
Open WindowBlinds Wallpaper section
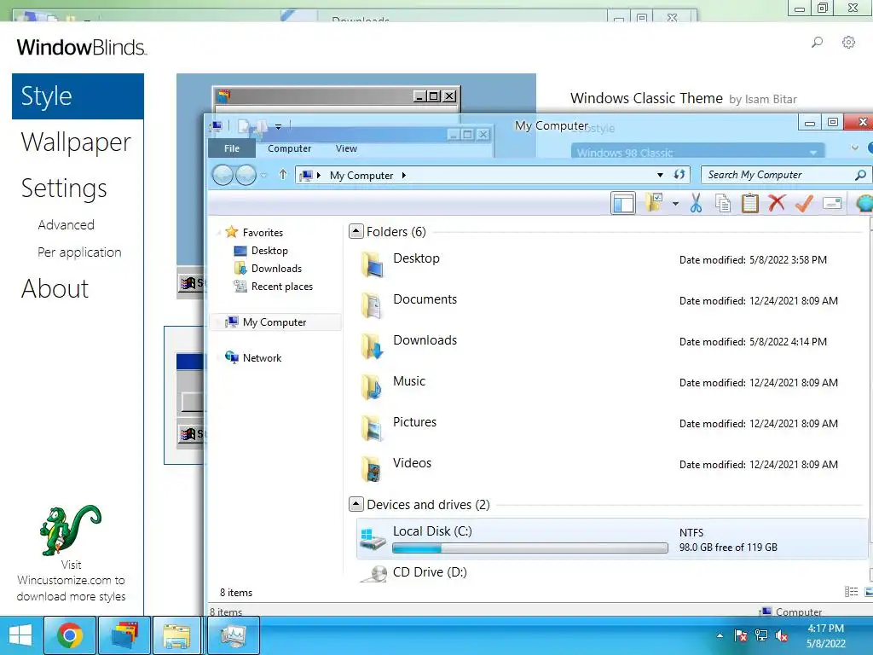click(x=76, y=142)
